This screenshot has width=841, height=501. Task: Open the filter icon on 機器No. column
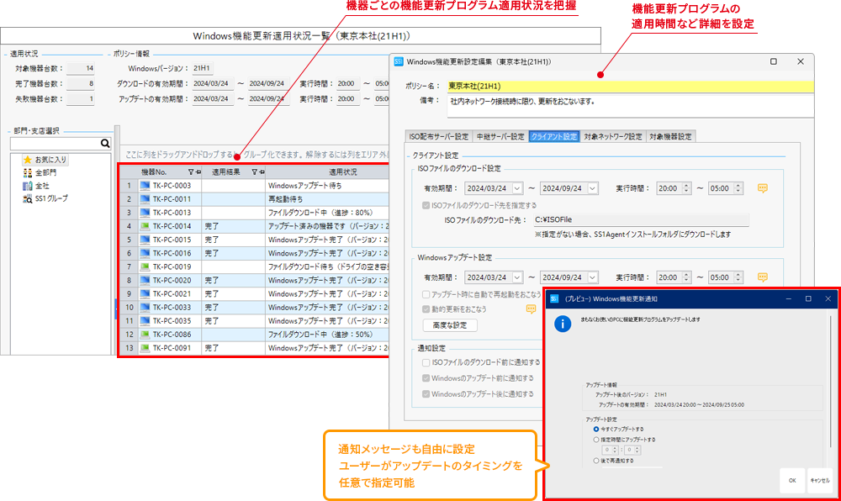tap(190, 172)
